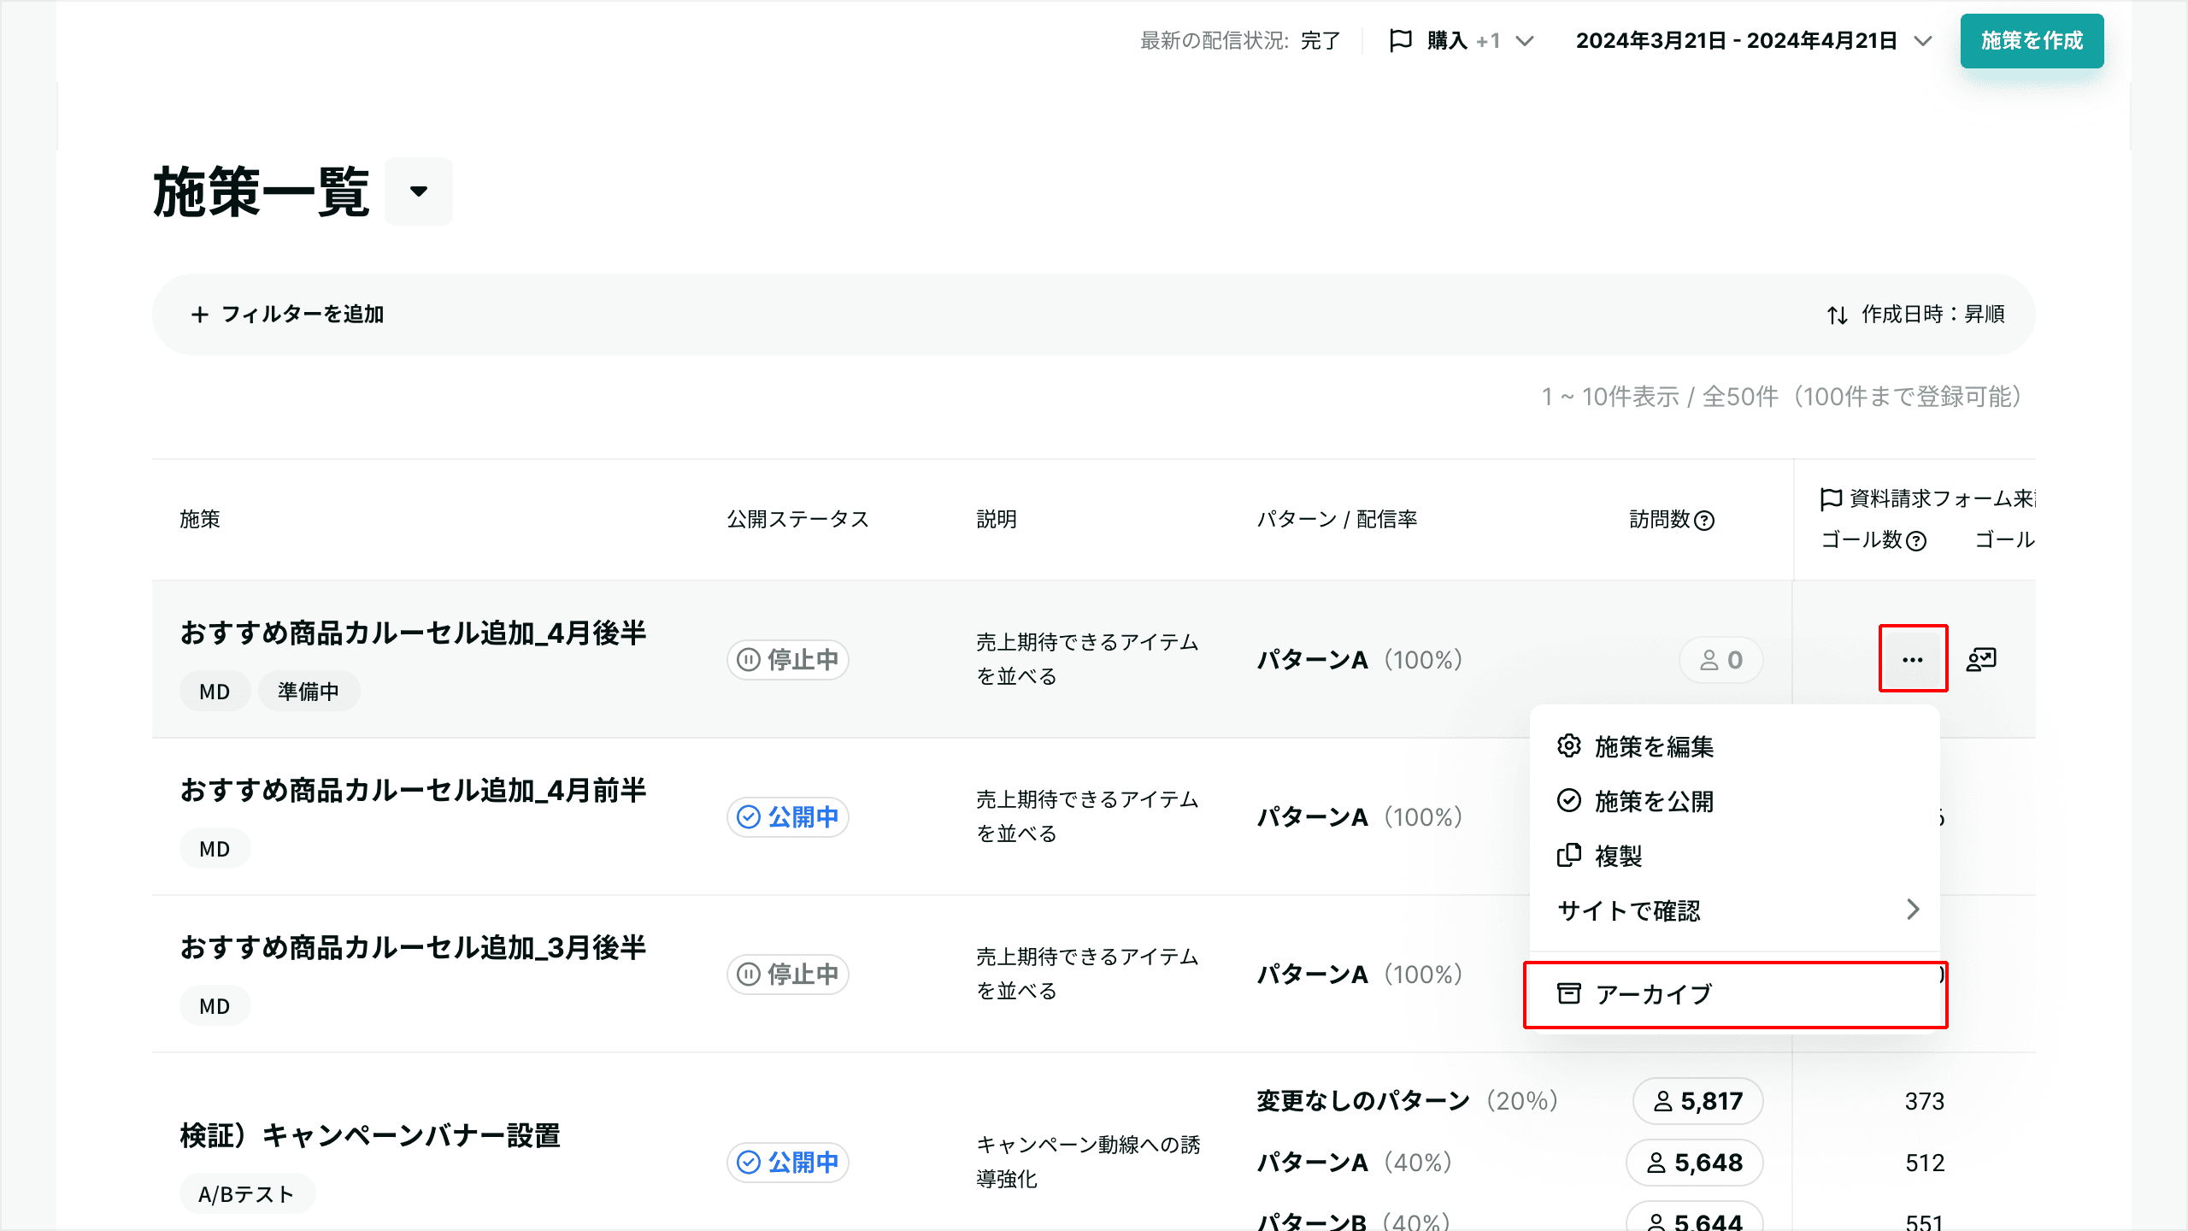This screenshot has width=2188, height=1231.
Task: Click the 施策を作成 button
Action: tap(2032, 40)
